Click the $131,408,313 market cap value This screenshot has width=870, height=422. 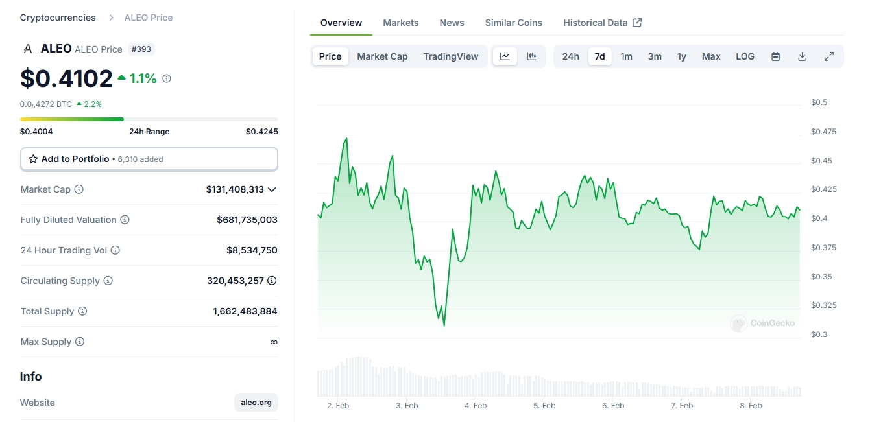coord(235,189)
